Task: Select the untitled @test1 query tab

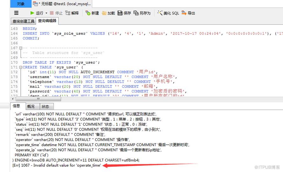Action: click(x=62, y=4)
